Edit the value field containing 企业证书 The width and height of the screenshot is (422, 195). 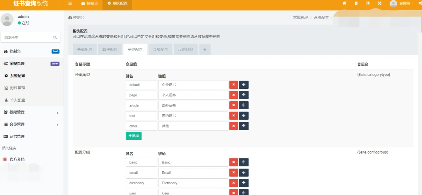point(193,85)
